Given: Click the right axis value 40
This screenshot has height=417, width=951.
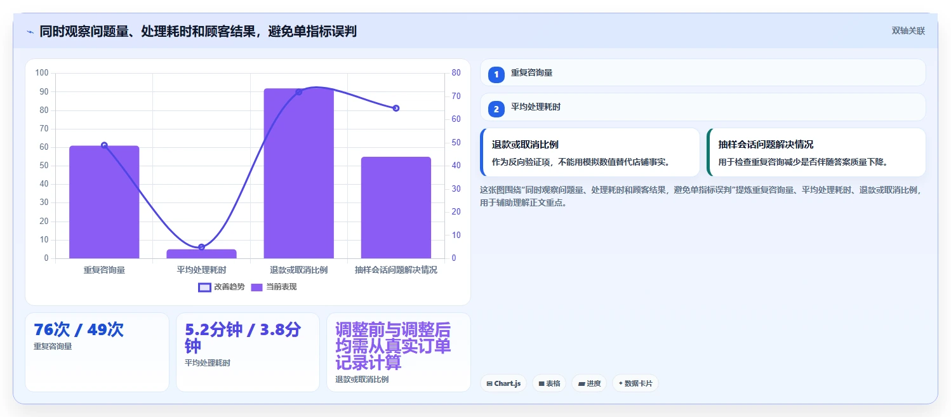Looking at the screenshot, I should (456, 166).
